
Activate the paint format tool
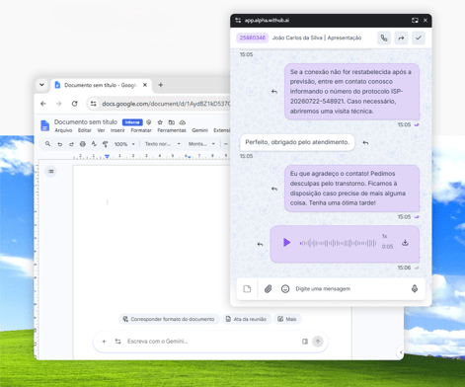[x=105, y=144]
